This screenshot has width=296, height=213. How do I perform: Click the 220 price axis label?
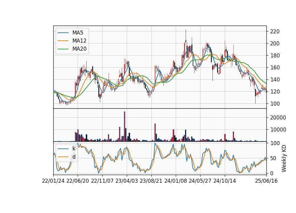click(x=275, y=31)
